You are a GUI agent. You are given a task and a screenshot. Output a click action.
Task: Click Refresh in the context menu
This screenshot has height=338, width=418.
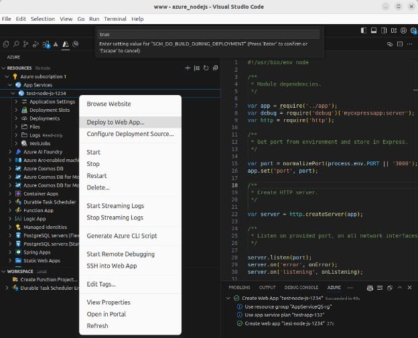[130, 326]
